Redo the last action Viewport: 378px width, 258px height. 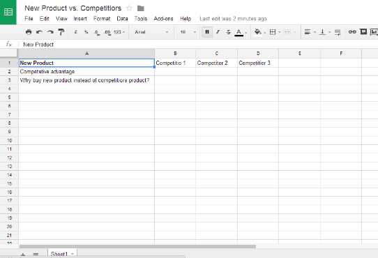tap(50, 32)
